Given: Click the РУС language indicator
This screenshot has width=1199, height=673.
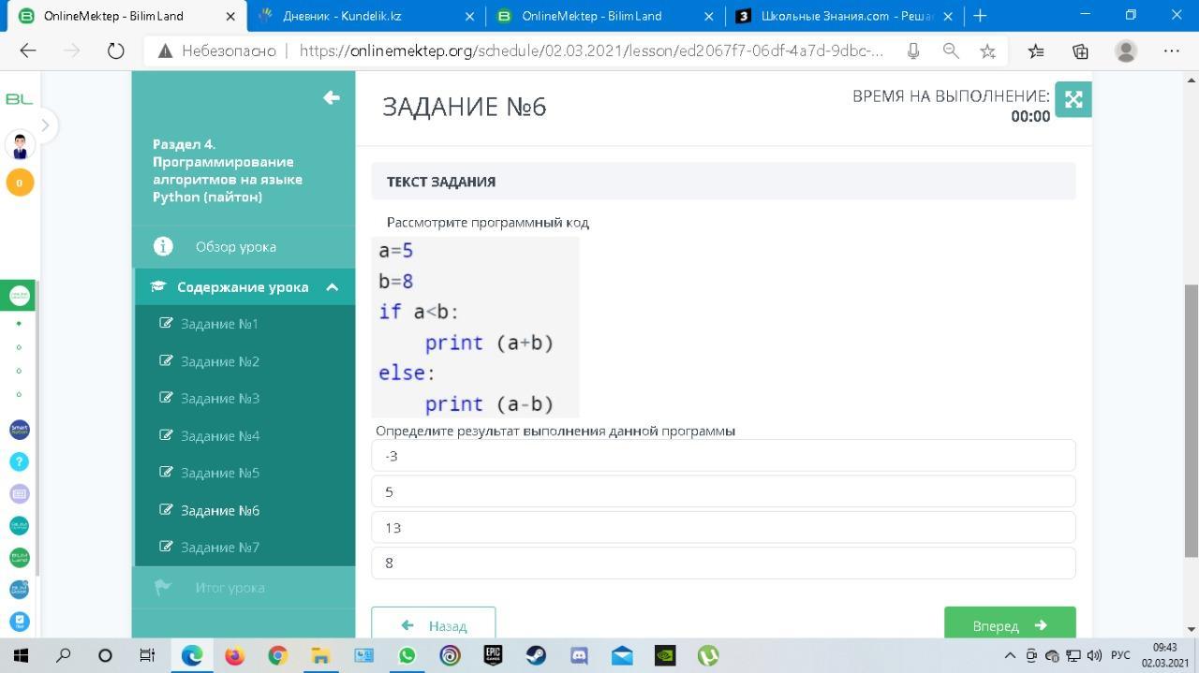Looking at the screenshot, I should 1120,655.
